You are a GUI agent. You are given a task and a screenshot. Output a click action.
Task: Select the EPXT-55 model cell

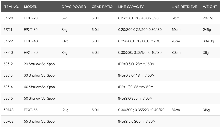point(31,110)
